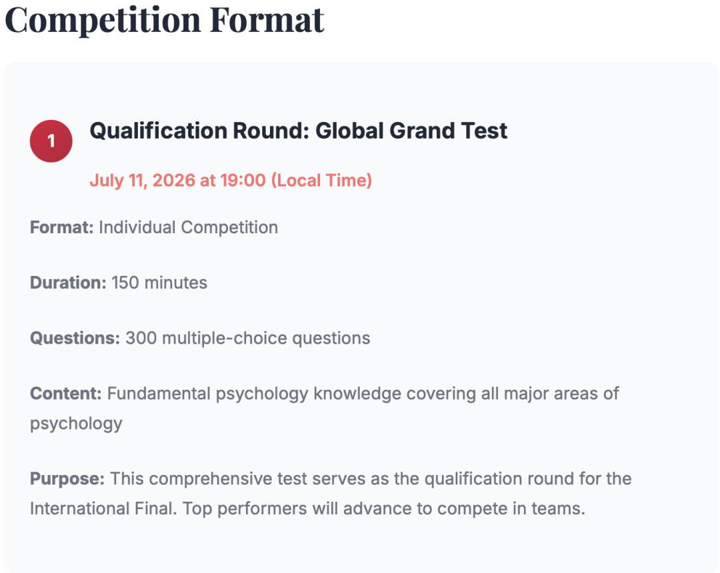Click the bold Content: label
This screenshot has height=573, width=720.
tap(65, 394)
